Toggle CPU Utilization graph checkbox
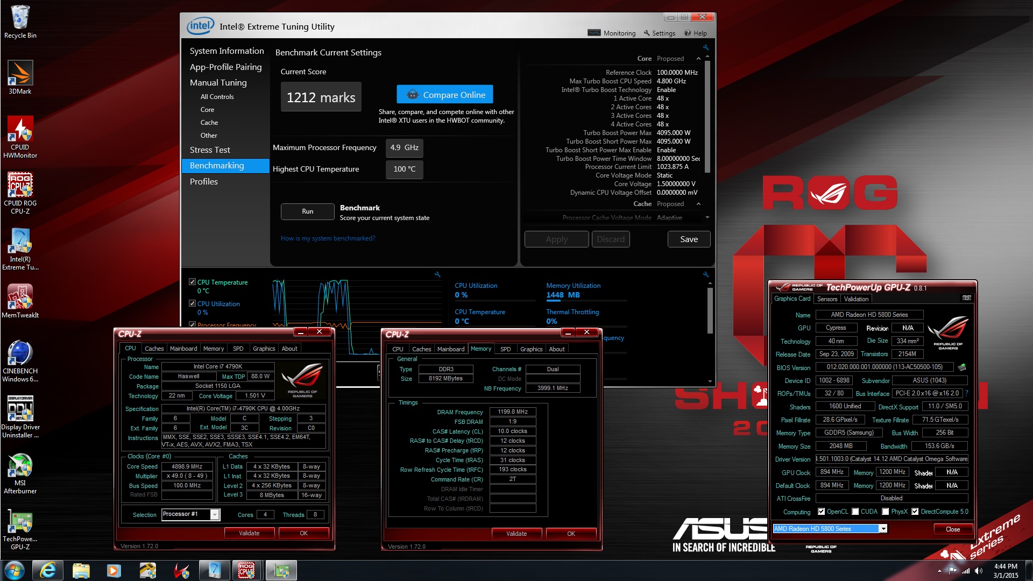The width and height of the screenshot is (1033, 581). (x=192, y=303)
